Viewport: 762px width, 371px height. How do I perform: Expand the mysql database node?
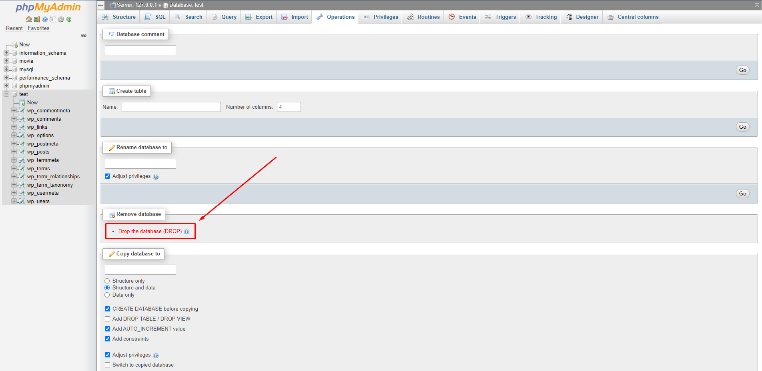point(6,69)
